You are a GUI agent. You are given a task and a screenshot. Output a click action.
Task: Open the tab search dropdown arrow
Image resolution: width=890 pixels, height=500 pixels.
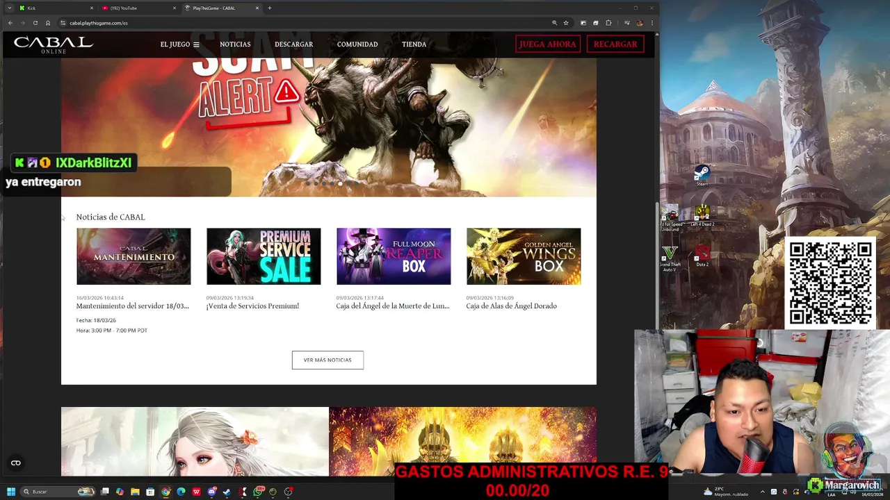(x=9, y=8)
